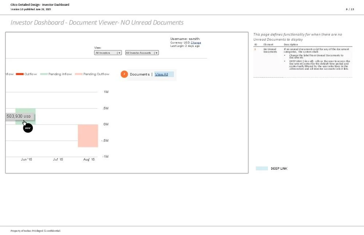Click the 9 / 13 page number
The height and width of the screenshot is (235, 364).
pos(350,9)
